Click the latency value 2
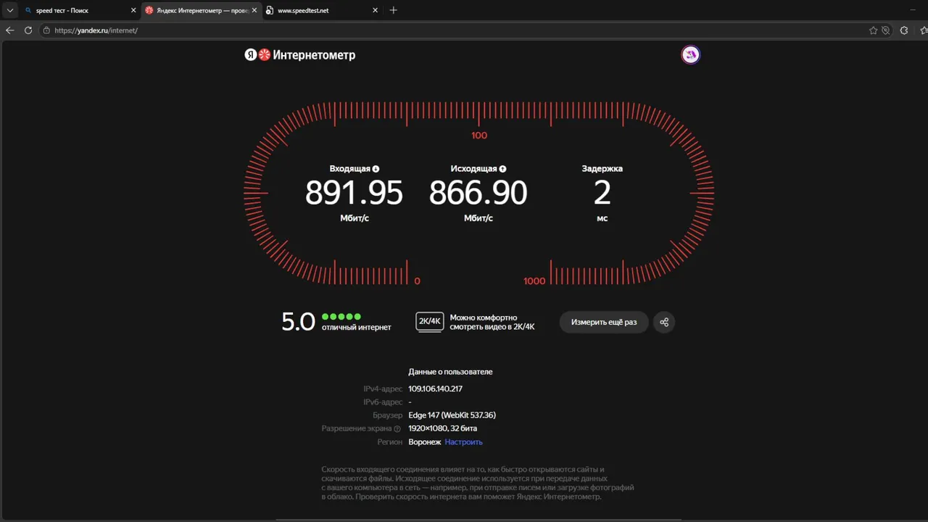The height and width of the screenshot is (522, 928). tap(602, 193)
